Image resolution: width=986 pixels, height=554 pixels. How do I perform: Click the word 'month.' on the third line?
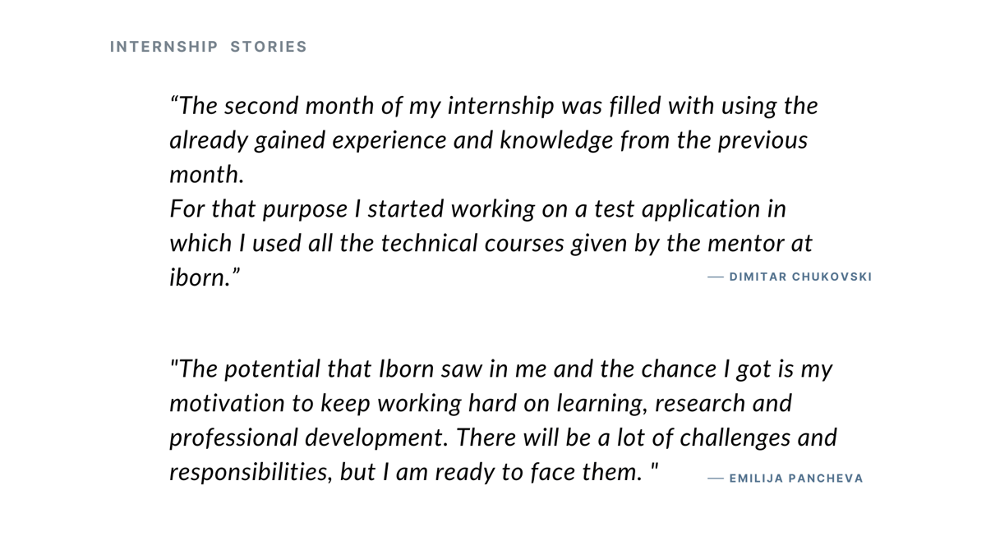point(207,175)
